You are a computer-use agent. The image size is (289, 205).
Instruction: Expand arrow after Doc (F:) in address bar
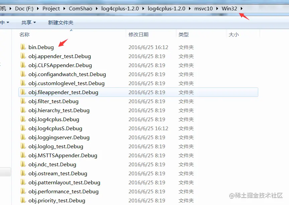(x=38, y=8)
